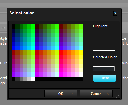Image resolution: width=128 pixels, height=105 pixels.
Task: Focus the color value field under Selected Color
Action: pyautogui.click(x=104, y=69)
